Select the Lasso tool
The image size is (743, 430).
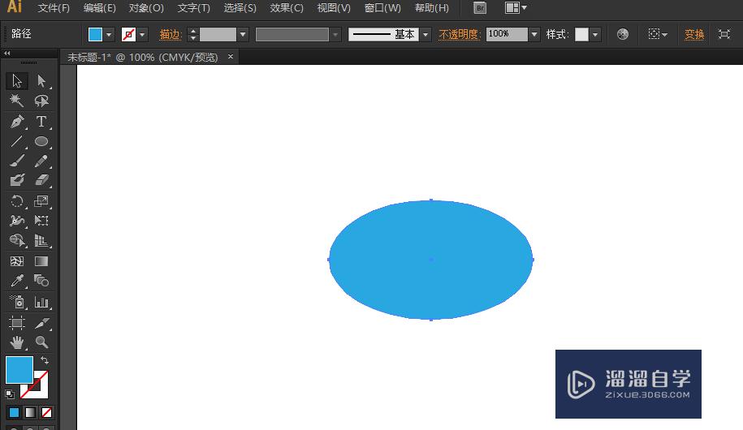pyautogui.click(x=41, y=101)
